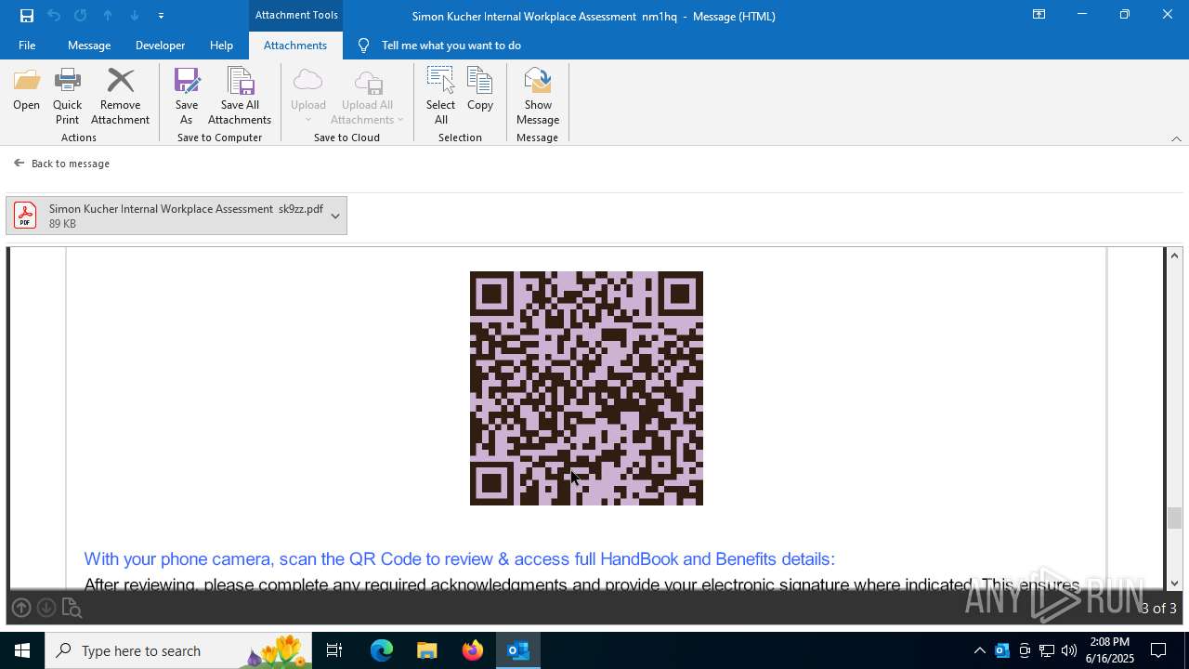Quick Print the attachment
The image size is (1189, 669).
coord(67,97)
